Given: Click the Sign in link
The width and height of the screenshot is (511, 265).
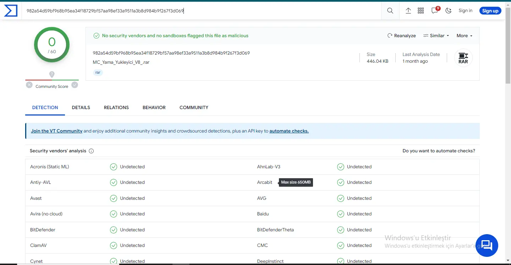Looking at the screenshot, I should point(465,11).
